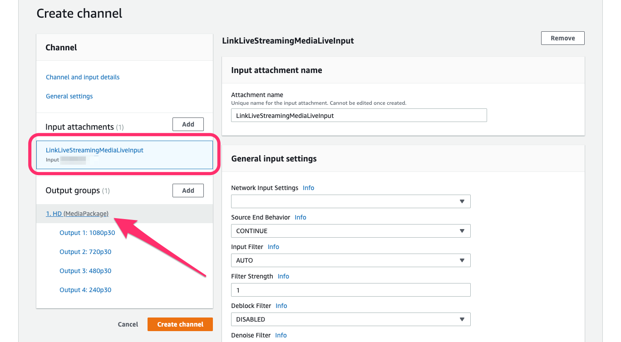The height and width of the screenshot is (342, 621).
Task: Expand the Input Filter dropdown set to AUTO
Action: (350, 260)
